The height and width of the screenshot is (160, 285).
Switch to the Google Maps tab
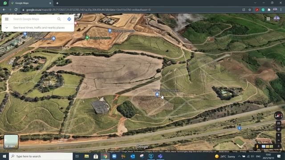click(x=31, y=3)
